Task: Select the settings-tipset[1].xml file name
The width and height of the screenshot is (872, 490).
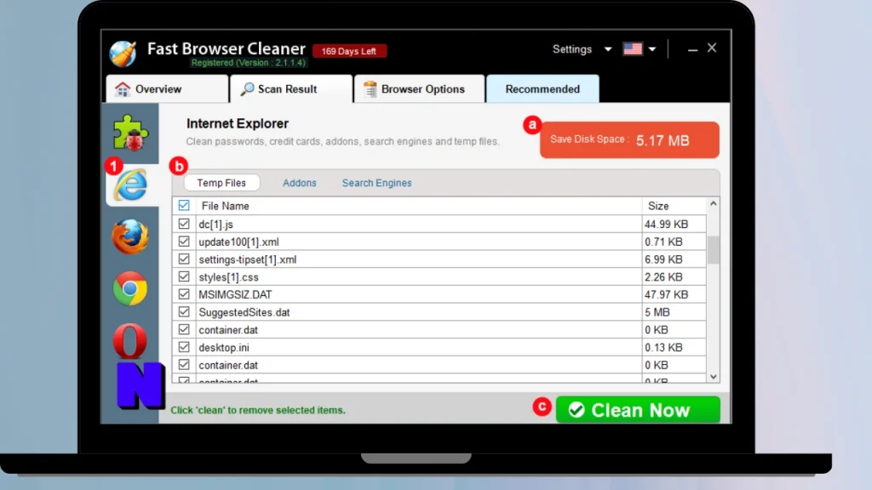Action: click(248, 259)
